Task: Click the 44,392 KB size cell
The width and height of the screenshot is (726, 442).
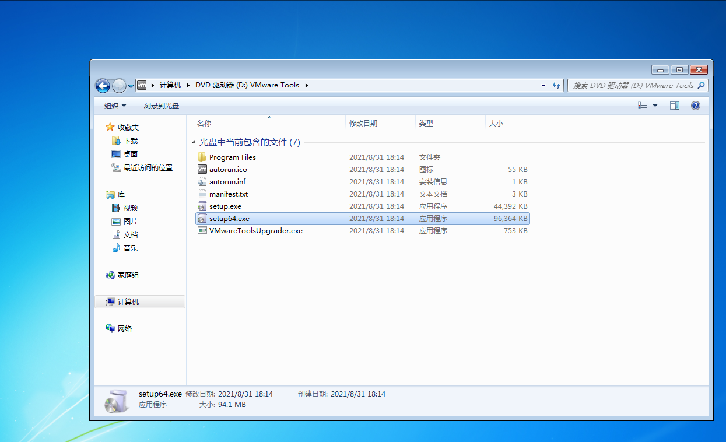Action: point(510,206)
